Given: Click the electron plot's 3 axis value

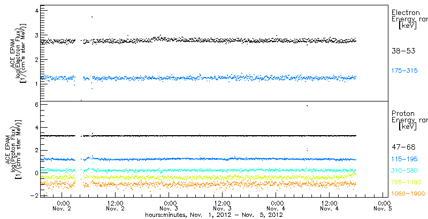Looking at the screenshot, I should (36, 35).
